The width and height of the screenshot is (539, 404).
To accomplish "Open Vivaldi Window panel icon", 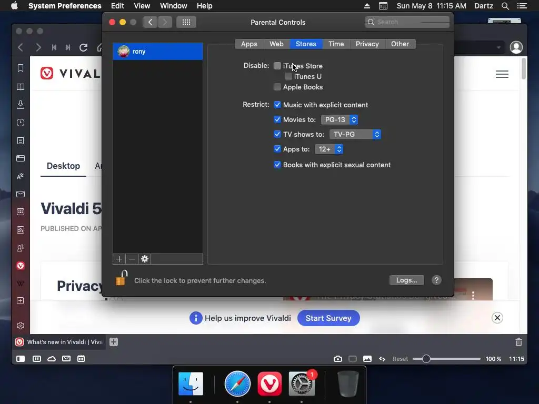I will (21, 158).
